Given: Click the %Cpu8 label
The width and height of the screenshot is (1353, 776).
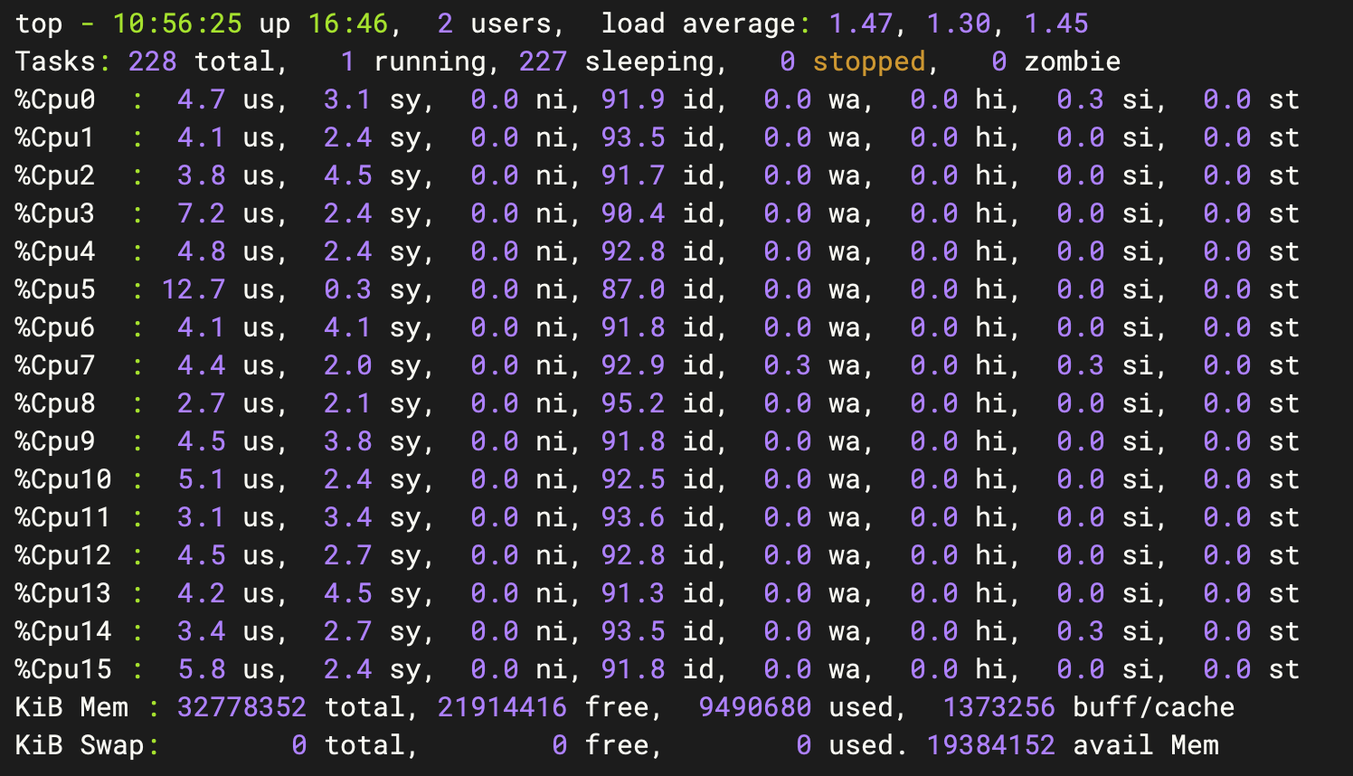Looking at the screenshot, I should pos(55,403).
